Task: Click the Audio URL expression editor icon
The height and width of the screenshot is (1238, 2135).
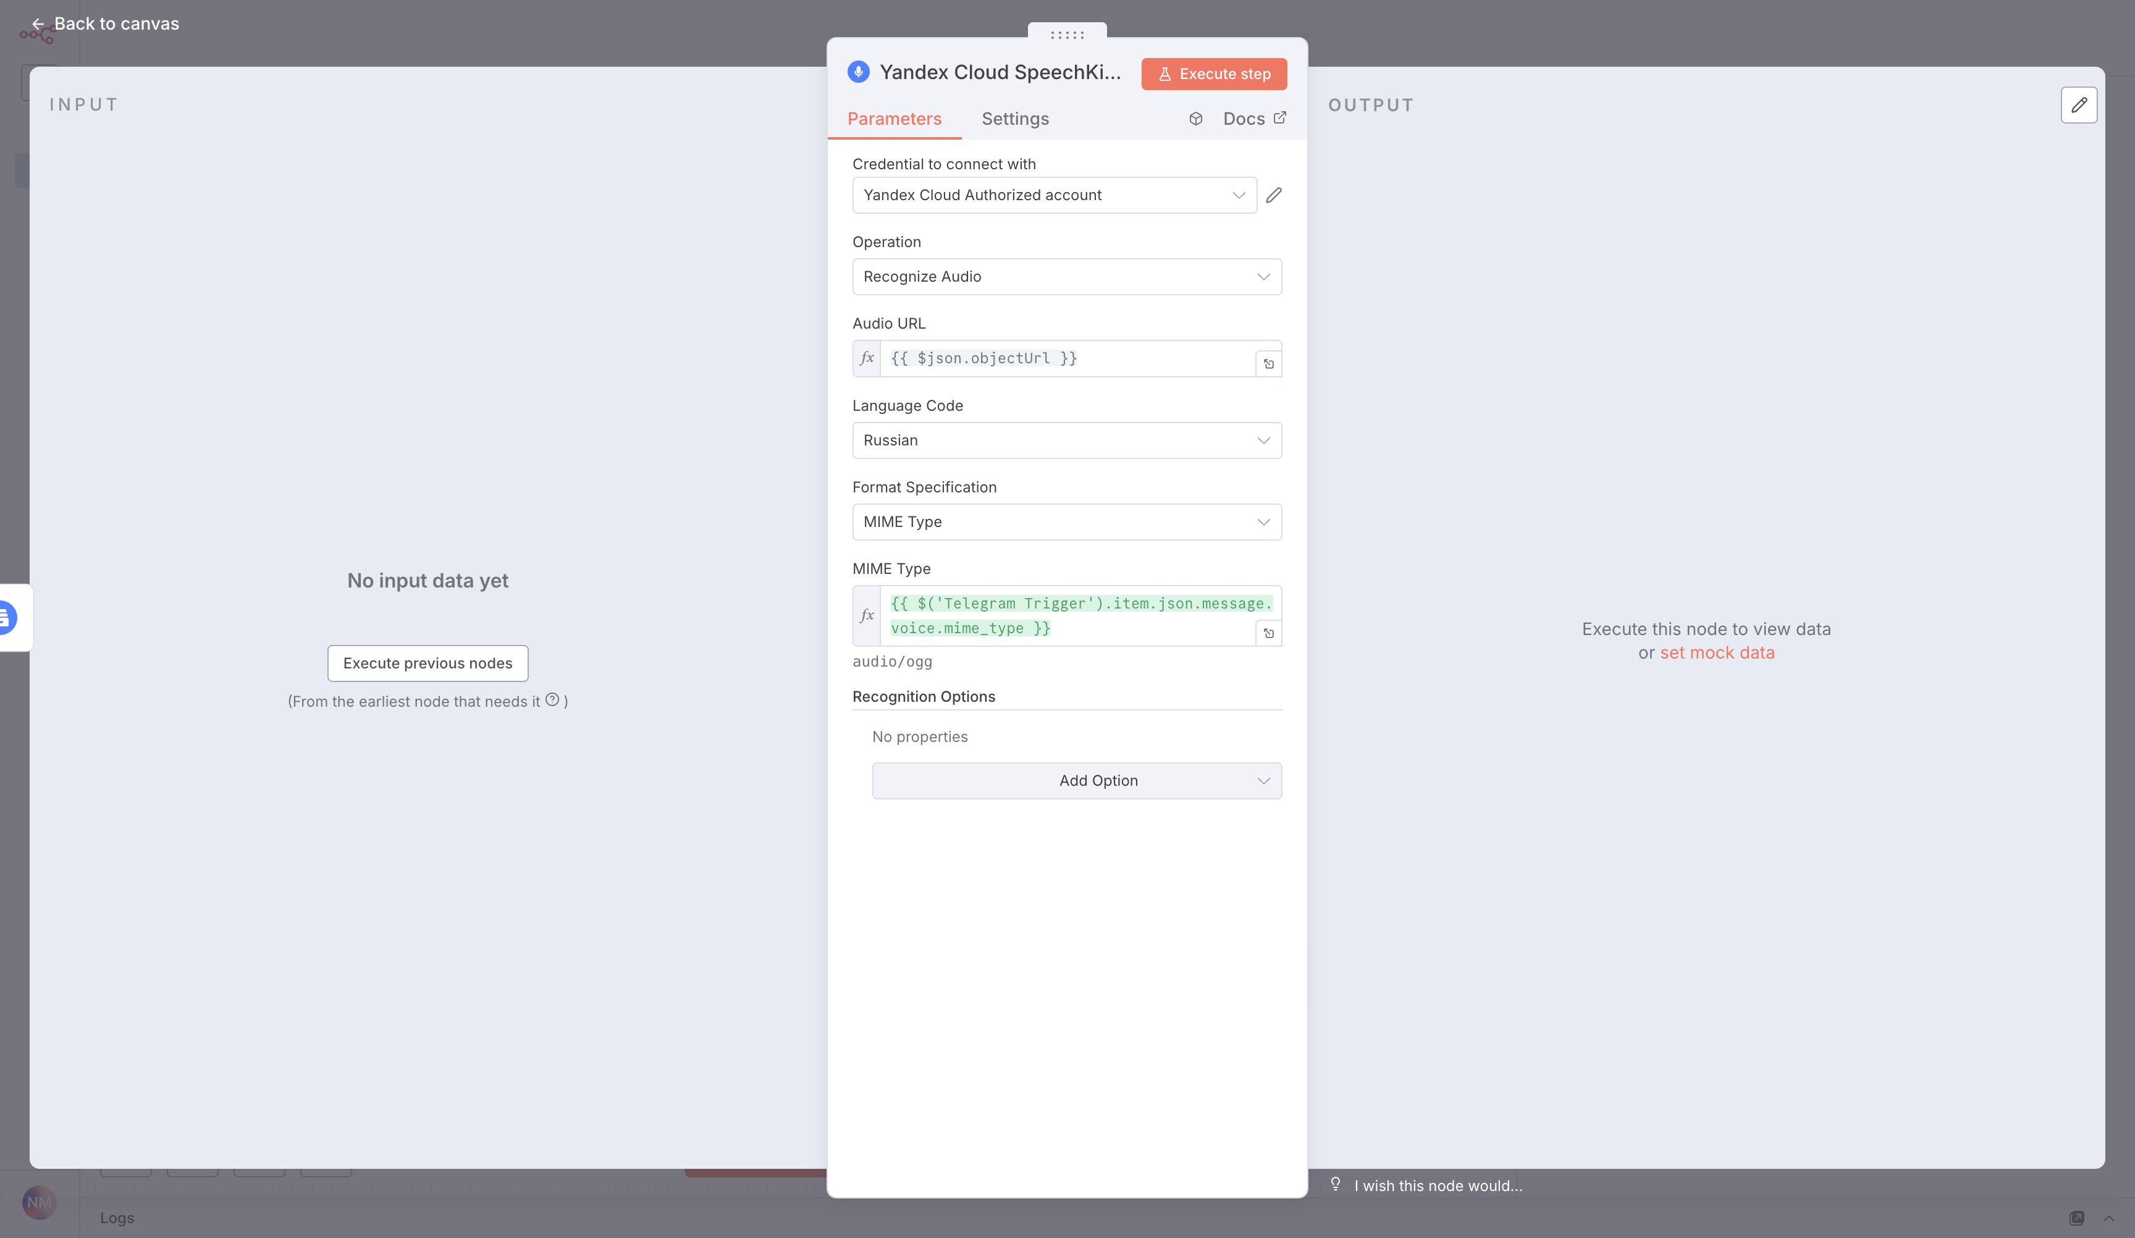Action: [1268, 363]
